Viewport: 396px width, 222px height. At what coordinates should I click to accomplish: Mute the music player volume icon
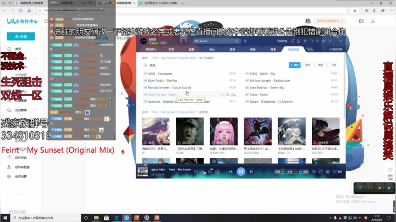tap(313, 171)
